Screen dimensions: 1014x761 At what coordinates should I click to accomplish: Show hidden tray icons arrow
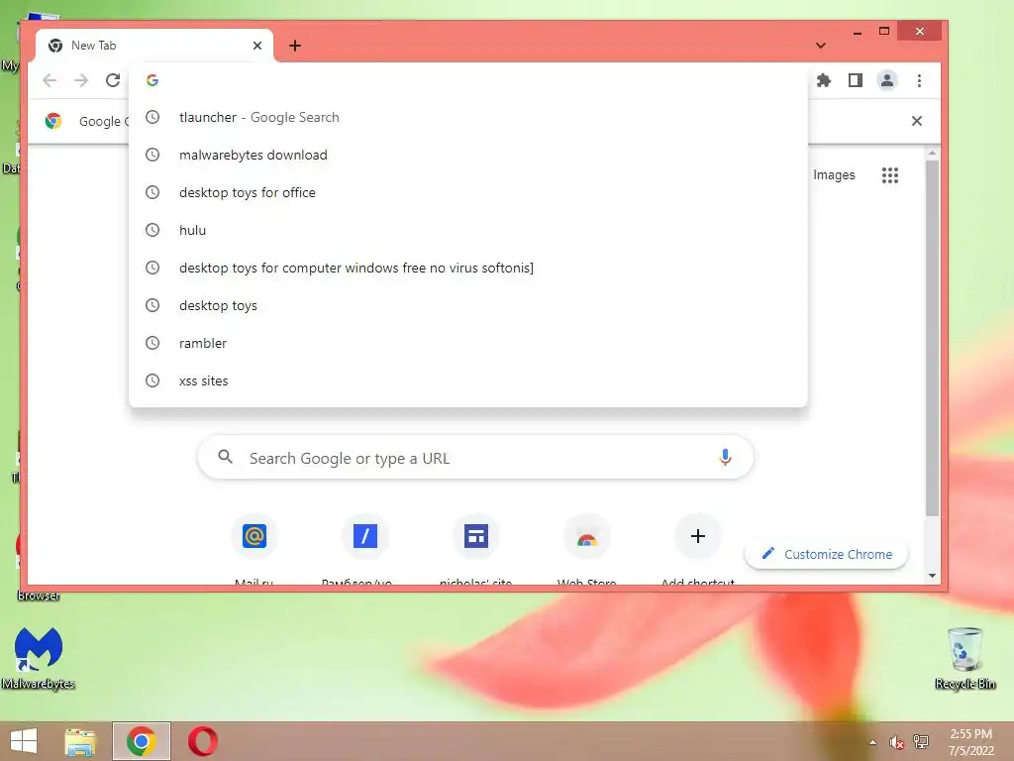pyautogui.click(x=873, y=742)
